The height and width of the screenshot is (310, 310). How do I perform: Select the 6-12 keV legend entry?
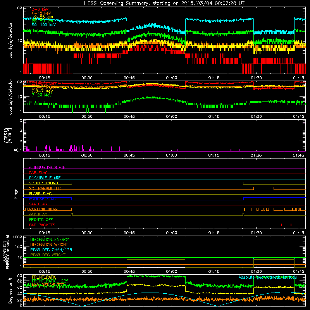point(41,13)
